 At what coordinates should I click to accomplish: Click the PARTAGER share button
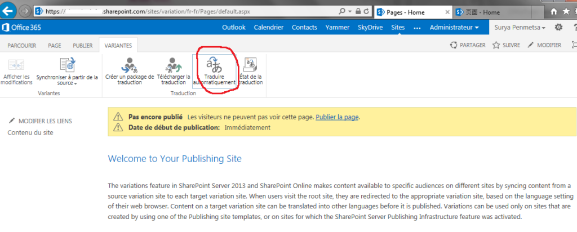(x=468, y=45)
